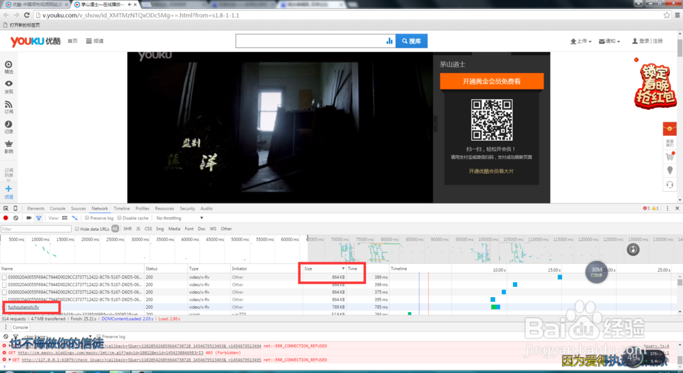Click into the Network Filter input field

point(36,229)
